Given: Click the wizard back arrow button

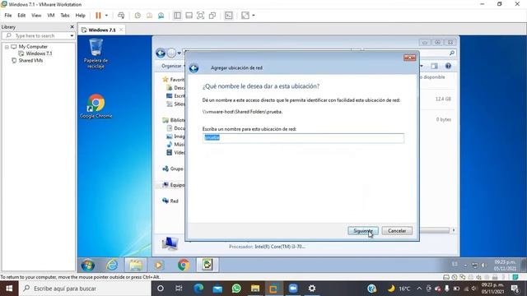Looking at the screenshot, I should pyautogui.click(x=194, y=68).
